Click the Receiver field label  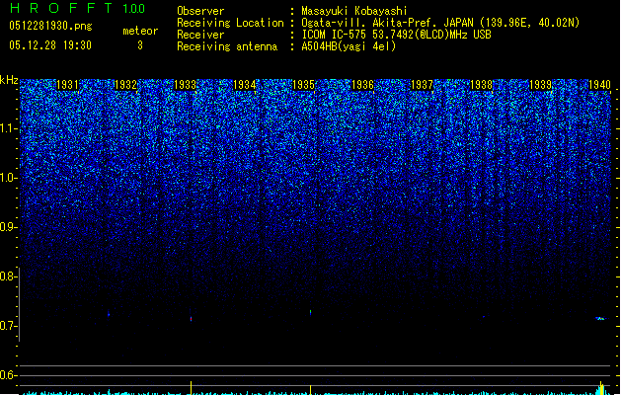pyautogui.click(x=200, y=35)
